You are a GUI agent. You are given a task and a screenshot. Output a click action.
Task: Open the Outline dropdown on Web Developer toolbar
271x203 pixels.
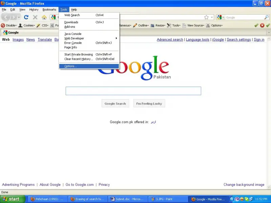pos(141,25)
